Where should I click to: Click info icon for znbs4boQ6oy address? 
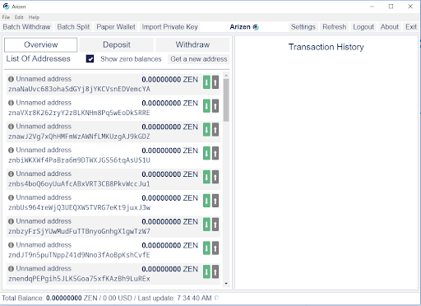click(x=11, y=174)
